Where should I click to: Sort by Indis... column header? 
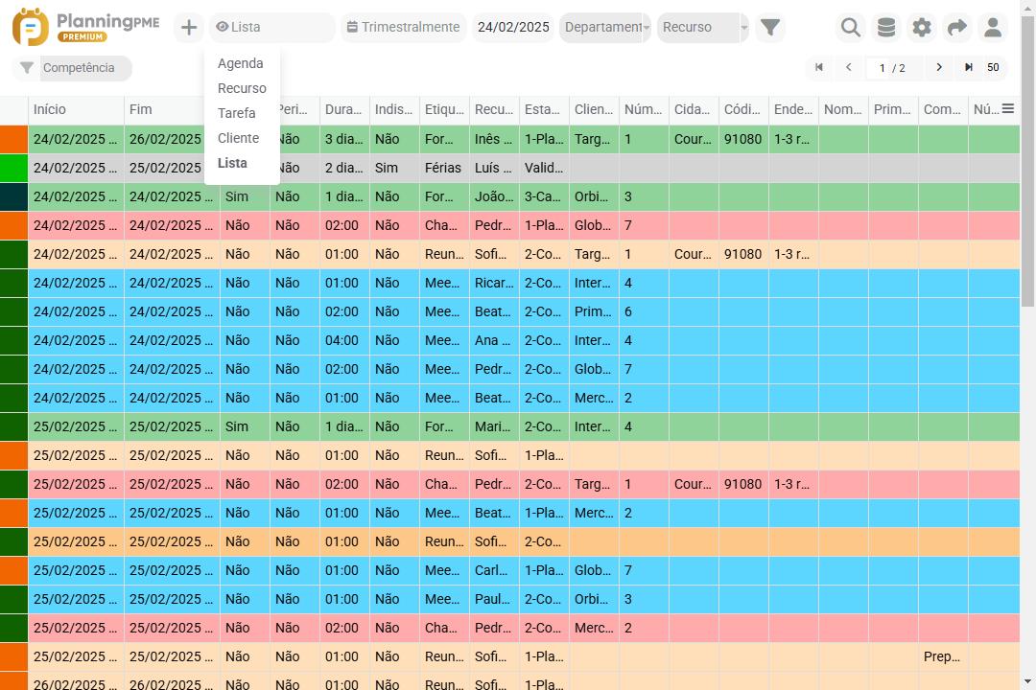(394, 109)
